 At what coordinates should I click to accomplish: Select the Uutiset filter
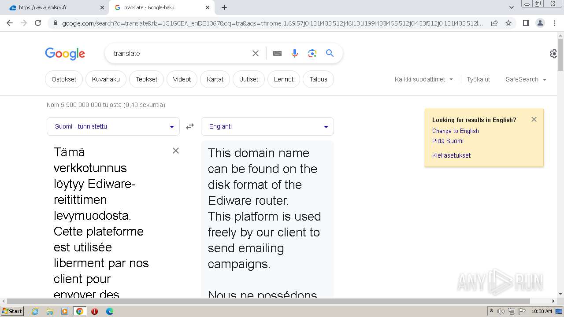coord(249,79)
